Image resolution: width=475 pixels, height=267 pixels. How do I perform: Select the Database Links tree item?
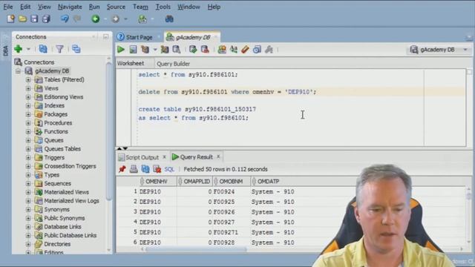pyautogui.click(x=62, y=227)
